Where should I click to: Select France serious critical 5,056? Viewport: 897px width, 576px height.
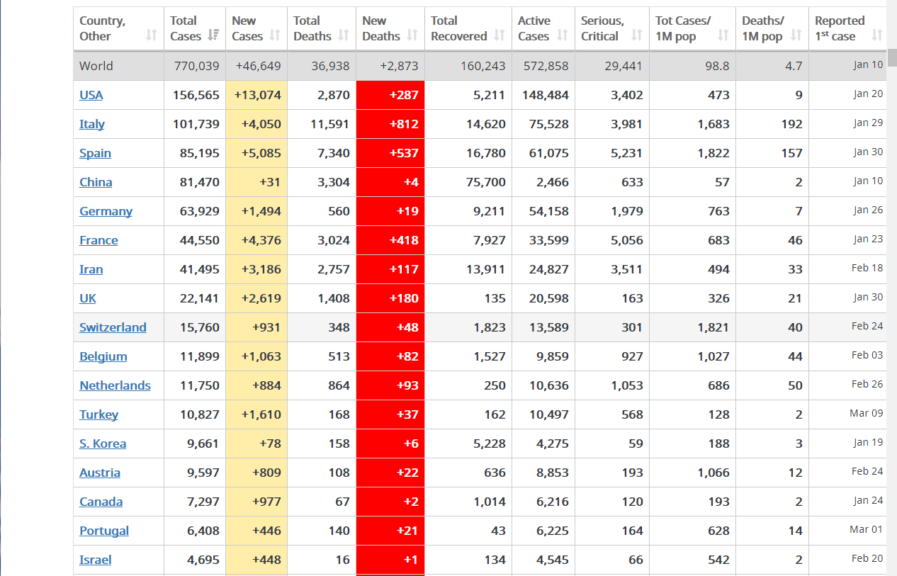coord(627,240)
